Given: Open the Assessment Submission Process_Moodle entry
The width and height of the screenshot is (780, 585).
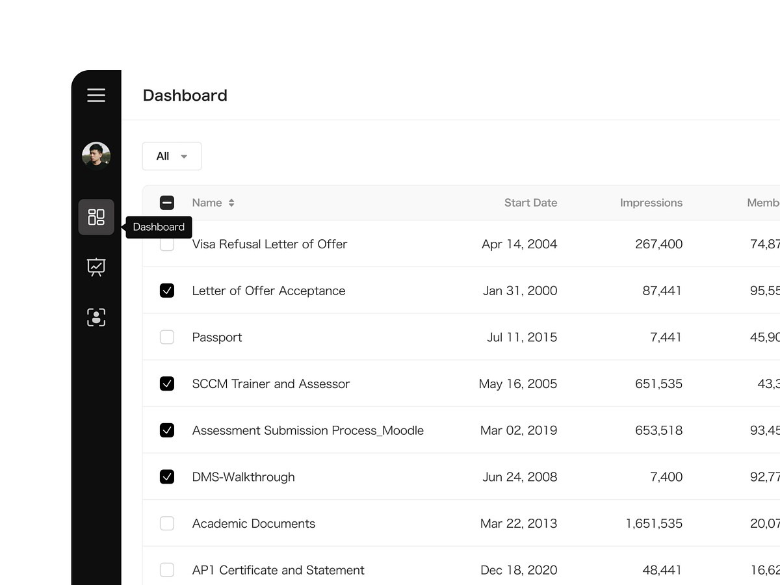Looking at the screenshot, I should point(307,430).
